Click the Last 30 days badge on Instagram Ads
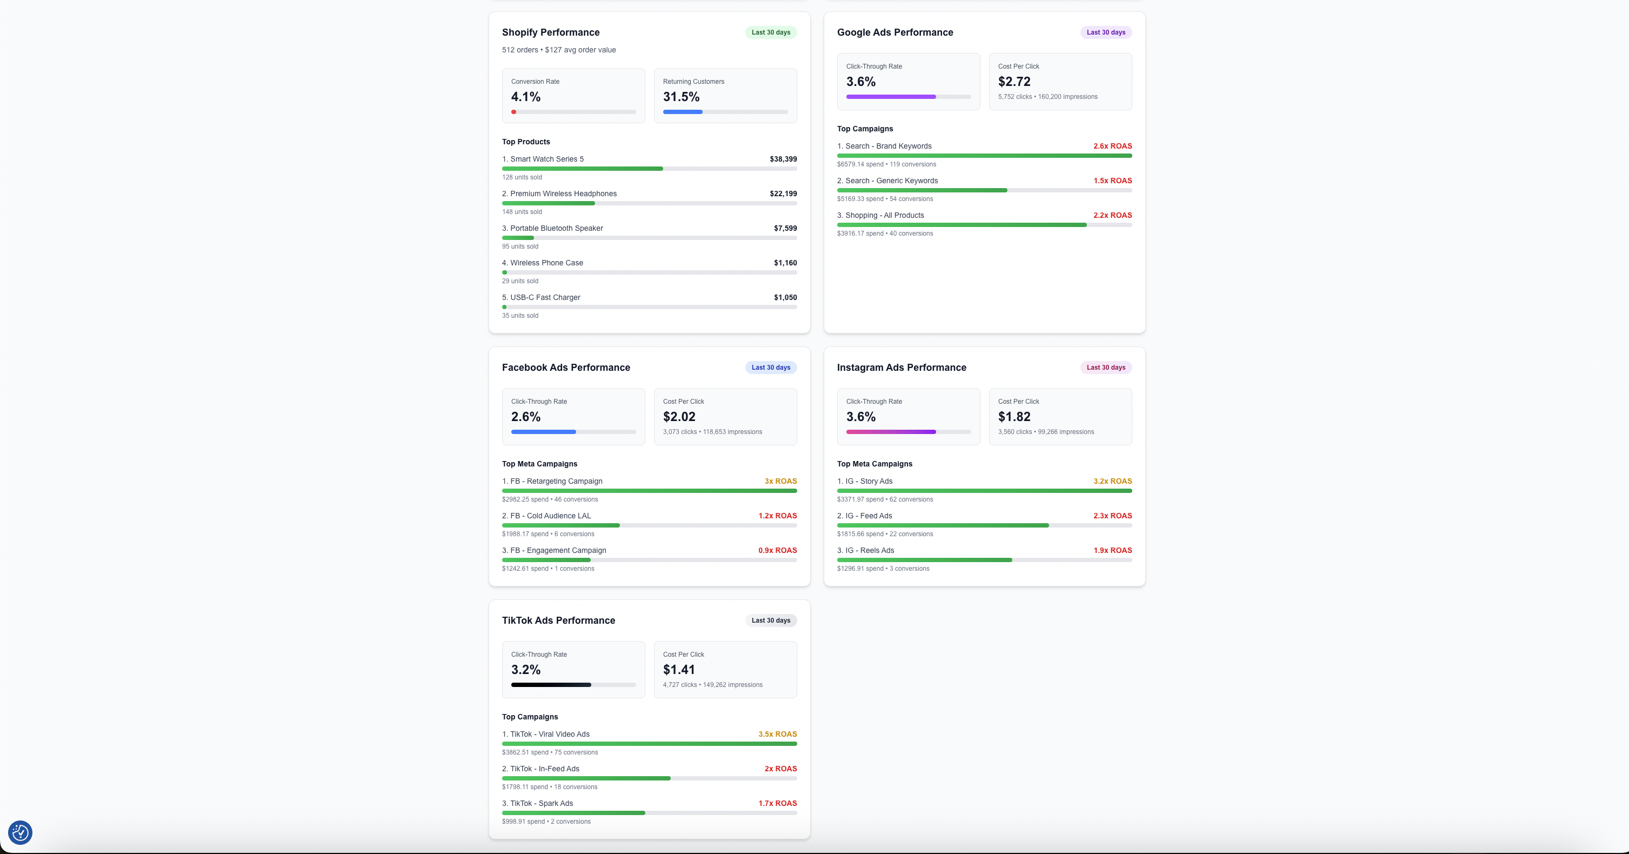This screenshot has width=1629, height=854. (x=1105, y=367)
